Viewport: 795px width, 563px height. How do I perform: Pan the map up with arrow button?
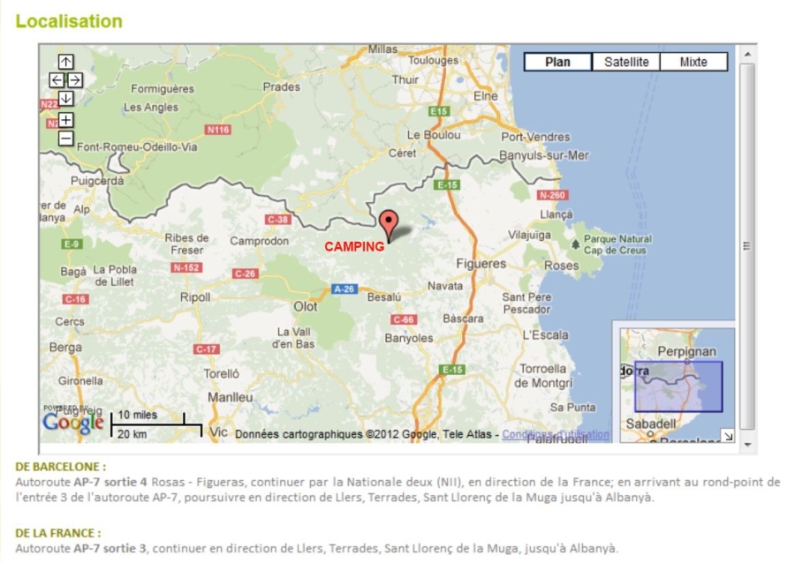click(66, 62)
